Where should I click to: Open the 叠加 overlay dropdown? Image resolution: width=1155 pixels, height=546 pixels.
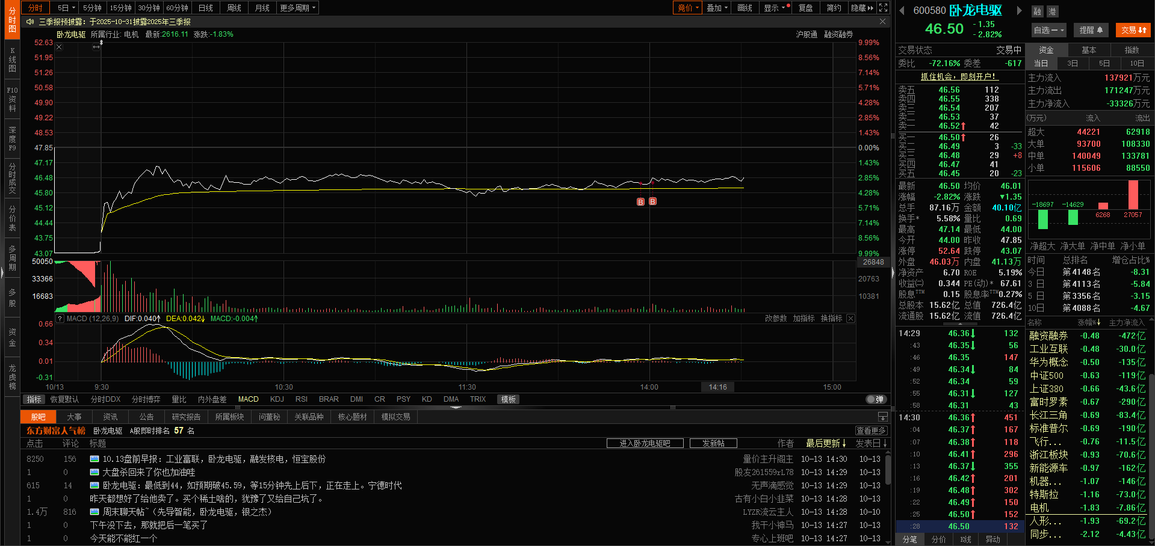(717, 8)
